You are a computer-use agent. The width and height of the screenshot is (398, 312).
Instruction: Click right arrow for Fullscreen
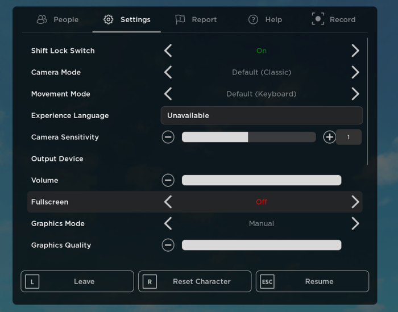[355, 202]
